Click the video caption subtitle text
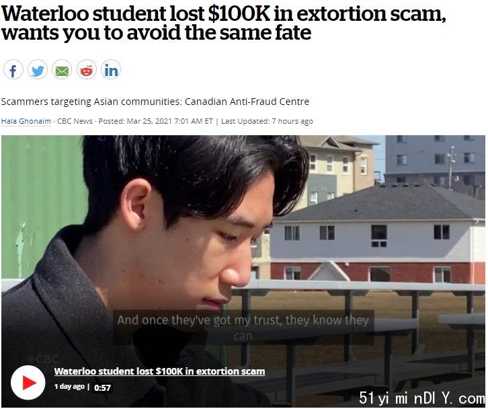Image resolution: width=488 pixels, height=409 pixels. 243,328
